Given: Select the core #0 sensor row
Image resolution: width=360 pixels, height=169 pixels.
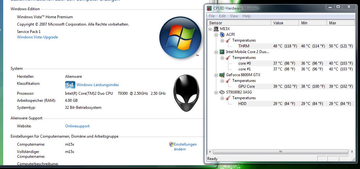Looking at the screenshot, I should click(x=296, y=63).
